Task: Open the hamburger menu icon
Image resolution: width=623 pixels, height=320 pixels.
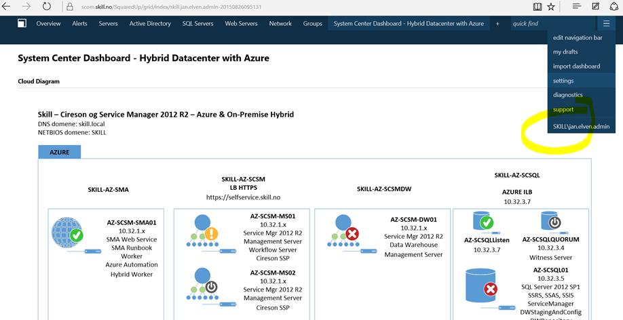Action: pyautogui.click(x=606, y=24)
